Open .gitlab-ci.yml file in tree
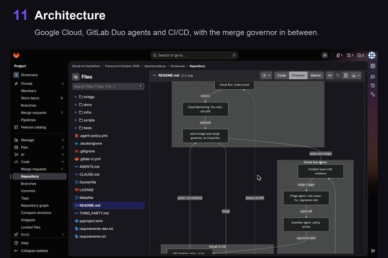The width and height of the screenshot is (388, 258). point(90,159)
